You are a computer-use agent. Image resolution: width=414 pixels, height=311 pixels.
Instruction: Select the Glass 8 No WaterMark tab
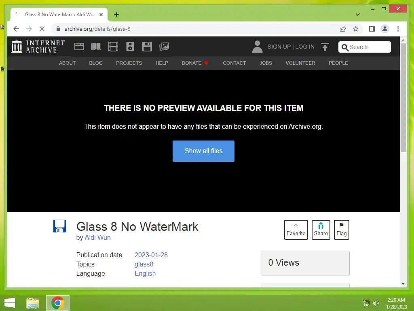pos(59,15)
